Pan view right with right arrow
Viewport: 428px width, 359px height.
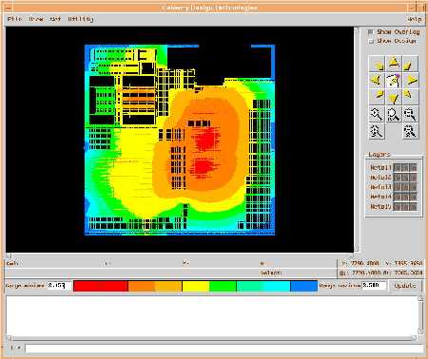pos(411,80)
